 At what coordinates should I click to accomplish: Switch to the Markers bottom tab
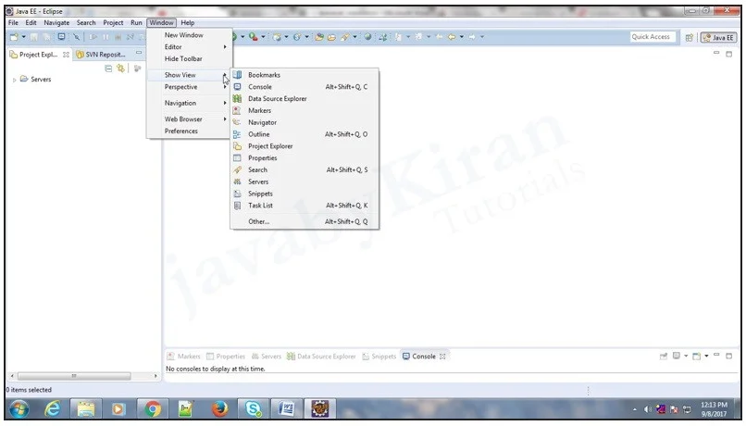click(183, 357)
